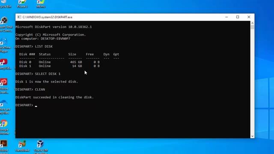Viewport: 274px width, 154px height.
Task: Open the DiskPart title bar system icon
Action: point(19,17)
